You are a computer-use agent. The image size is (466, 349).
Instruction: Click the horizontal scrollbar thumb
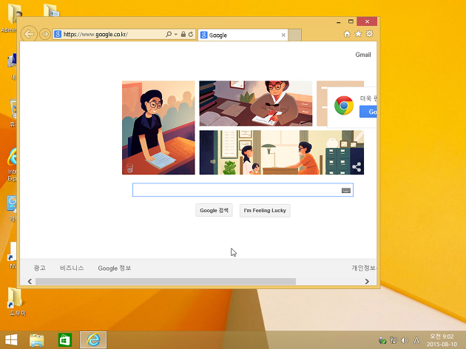pos(166,281)
